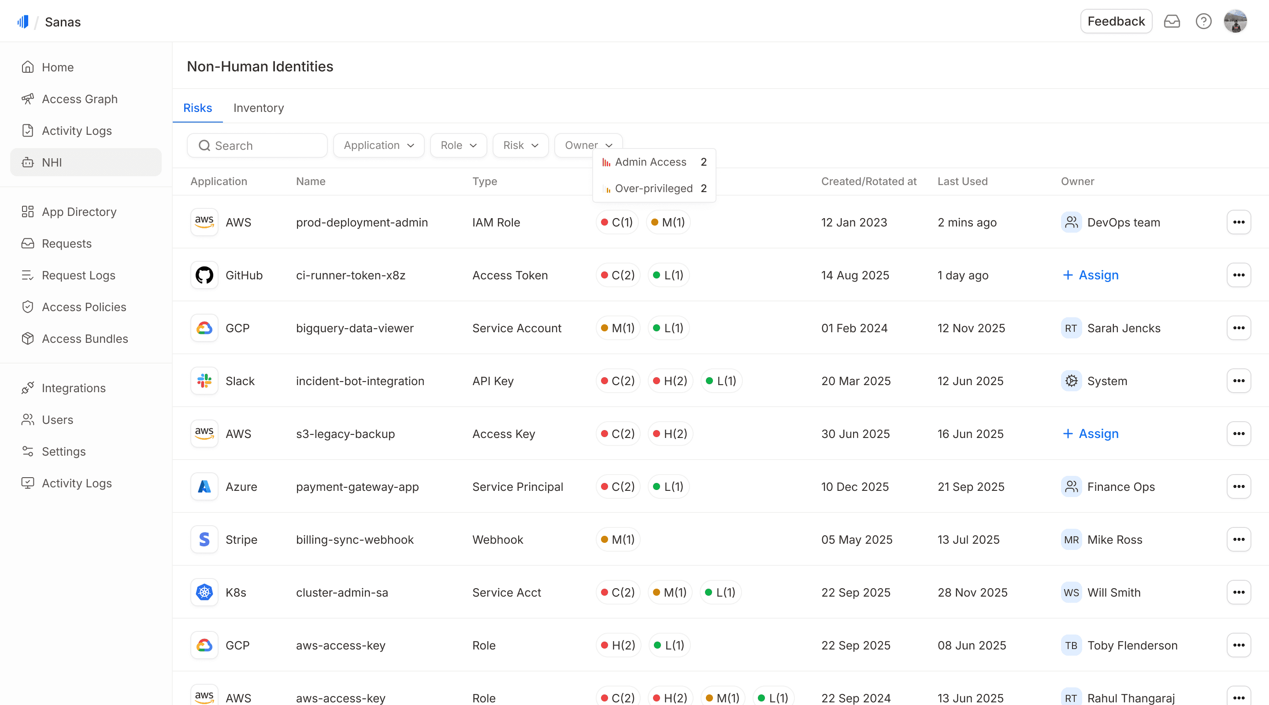This screenshot has height=705, width=1269.
Task: Click the Slack app icon in table
Action: tap(204, 381)
